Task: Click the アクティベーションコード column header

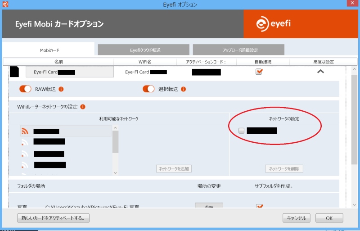Action: click(206, 62)
